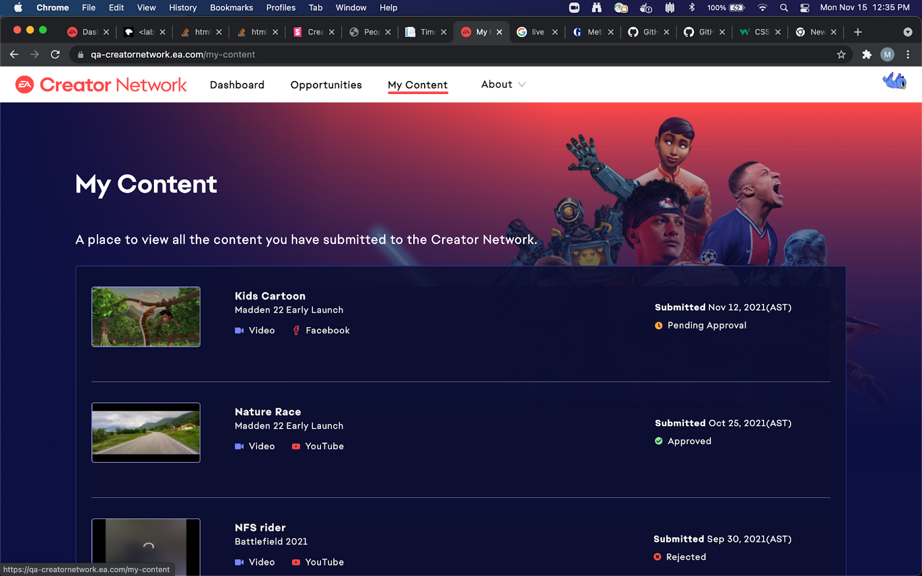Screen dimensions: 922x576
Task: Open the Nature Race thumbnail
Action: click(x=146, y=433)
